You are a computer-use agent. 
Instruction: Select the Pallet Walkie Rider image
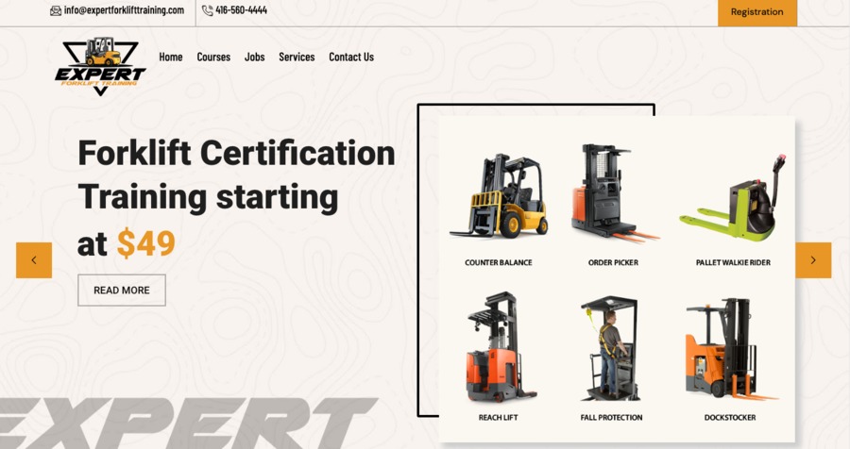(733, 198)
